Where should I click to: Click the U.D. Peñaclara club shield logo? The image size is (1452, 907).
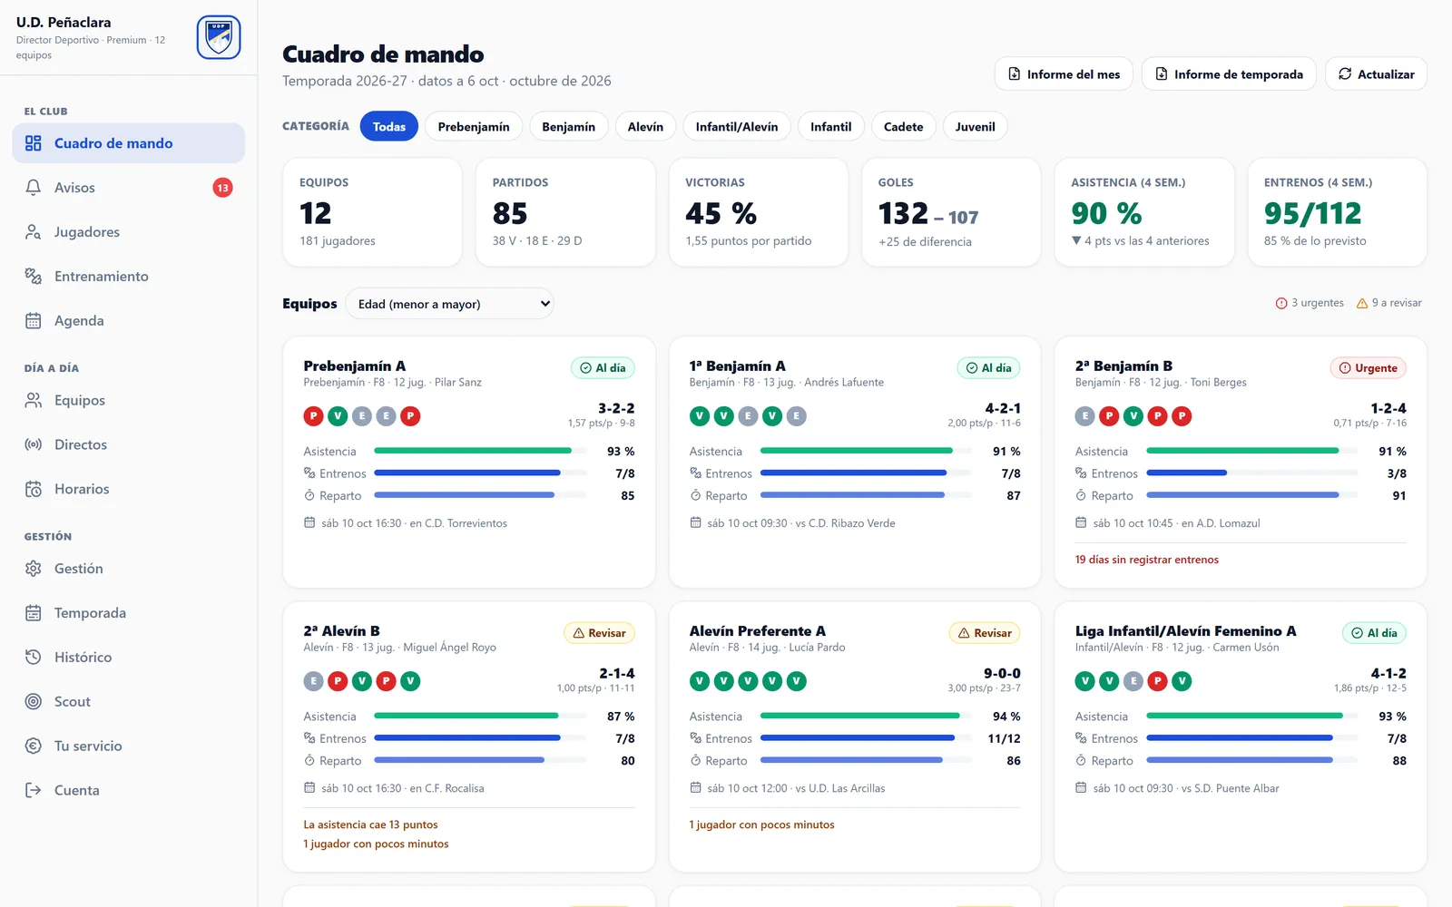tap(219, 37)
